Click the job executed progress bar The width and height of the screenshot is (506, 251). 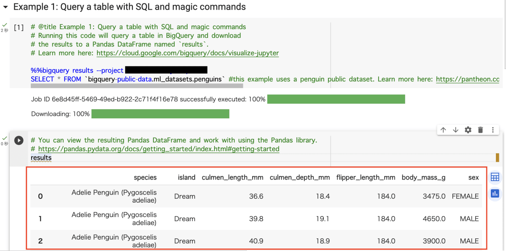336,99
